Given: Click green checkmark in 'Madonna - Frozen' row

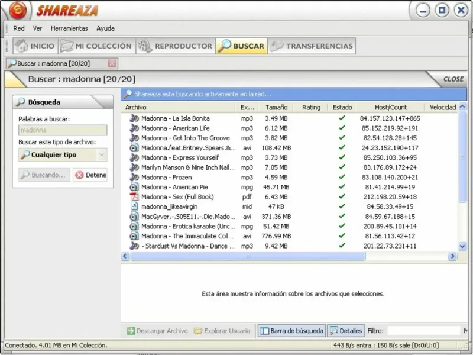Looking at the screenshot, I should (x=342, y=176).
